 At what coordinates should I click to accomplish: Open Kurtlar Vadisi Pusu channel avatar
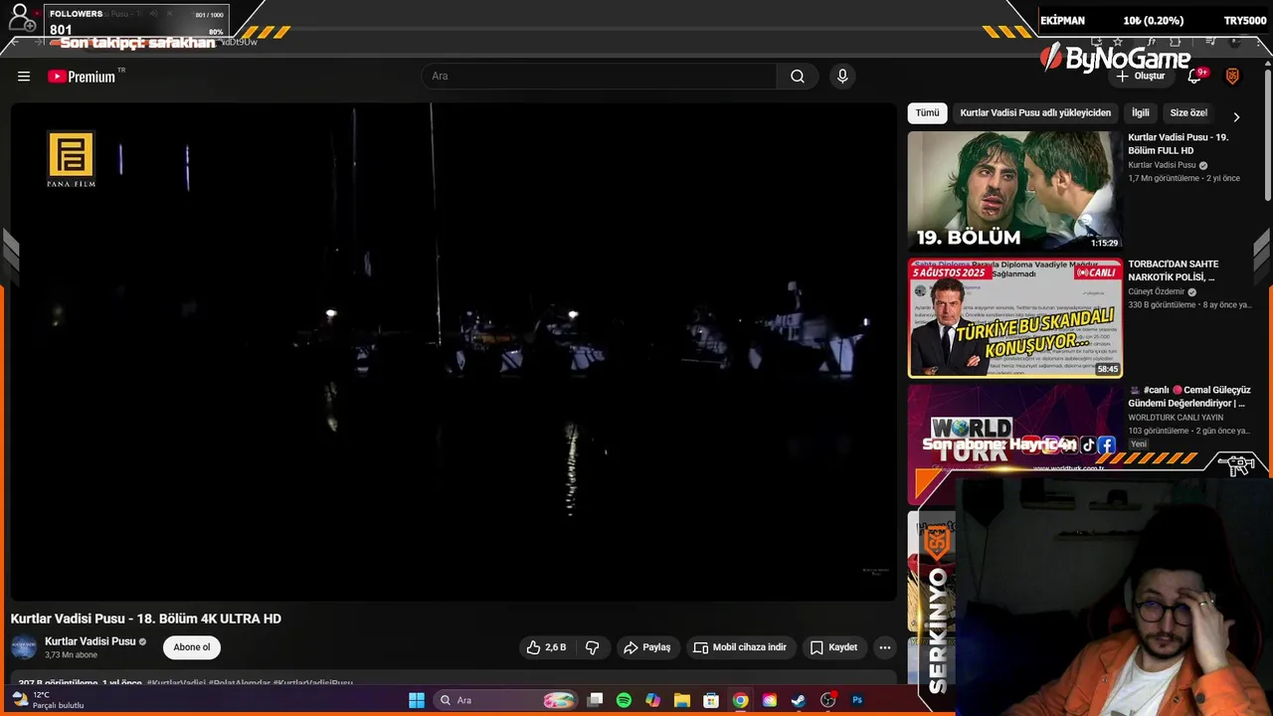pyautogui.click(x=24, y=647)
